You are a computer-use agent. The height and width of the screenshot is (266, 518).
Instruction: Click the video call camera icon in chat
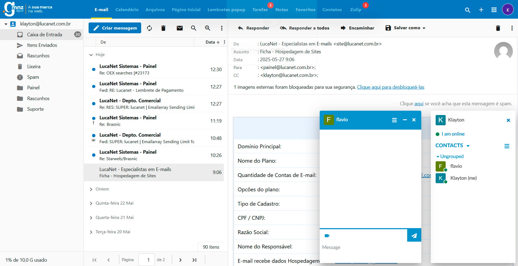point(327,236)
